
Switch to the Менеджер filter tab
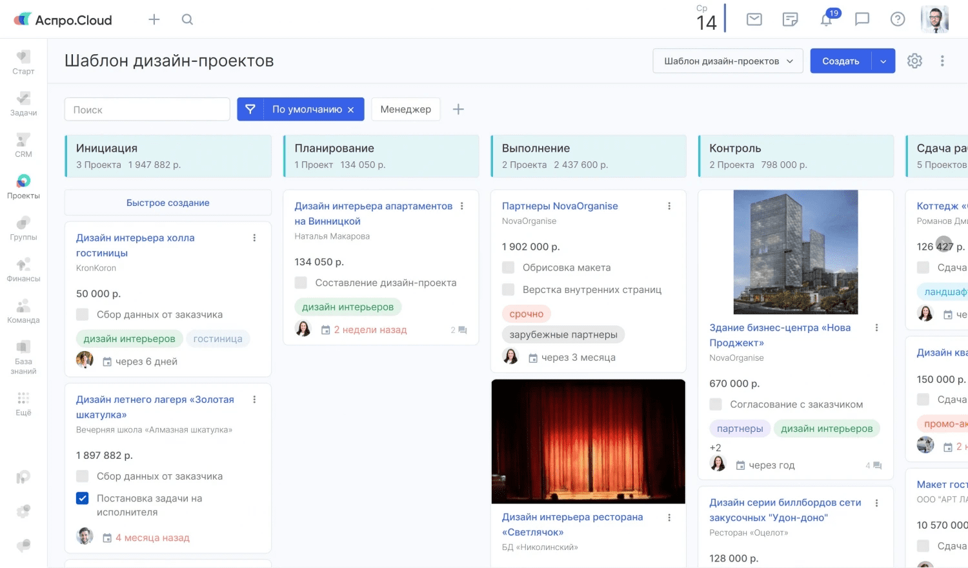405,109
